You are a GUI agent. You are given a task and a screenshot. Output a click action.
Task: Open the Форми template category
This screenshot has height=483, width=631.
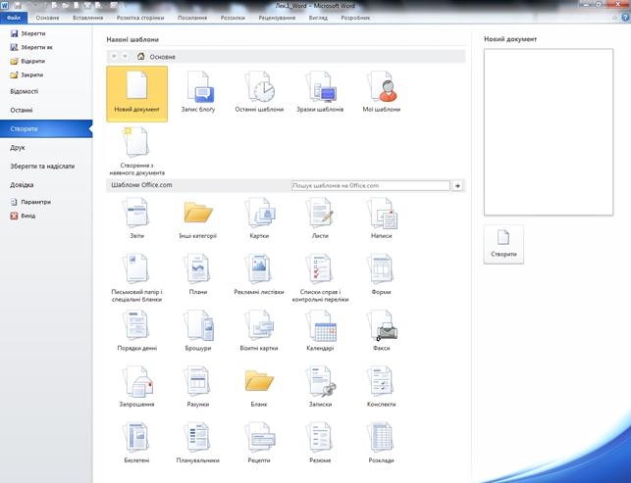pos(382,274)
